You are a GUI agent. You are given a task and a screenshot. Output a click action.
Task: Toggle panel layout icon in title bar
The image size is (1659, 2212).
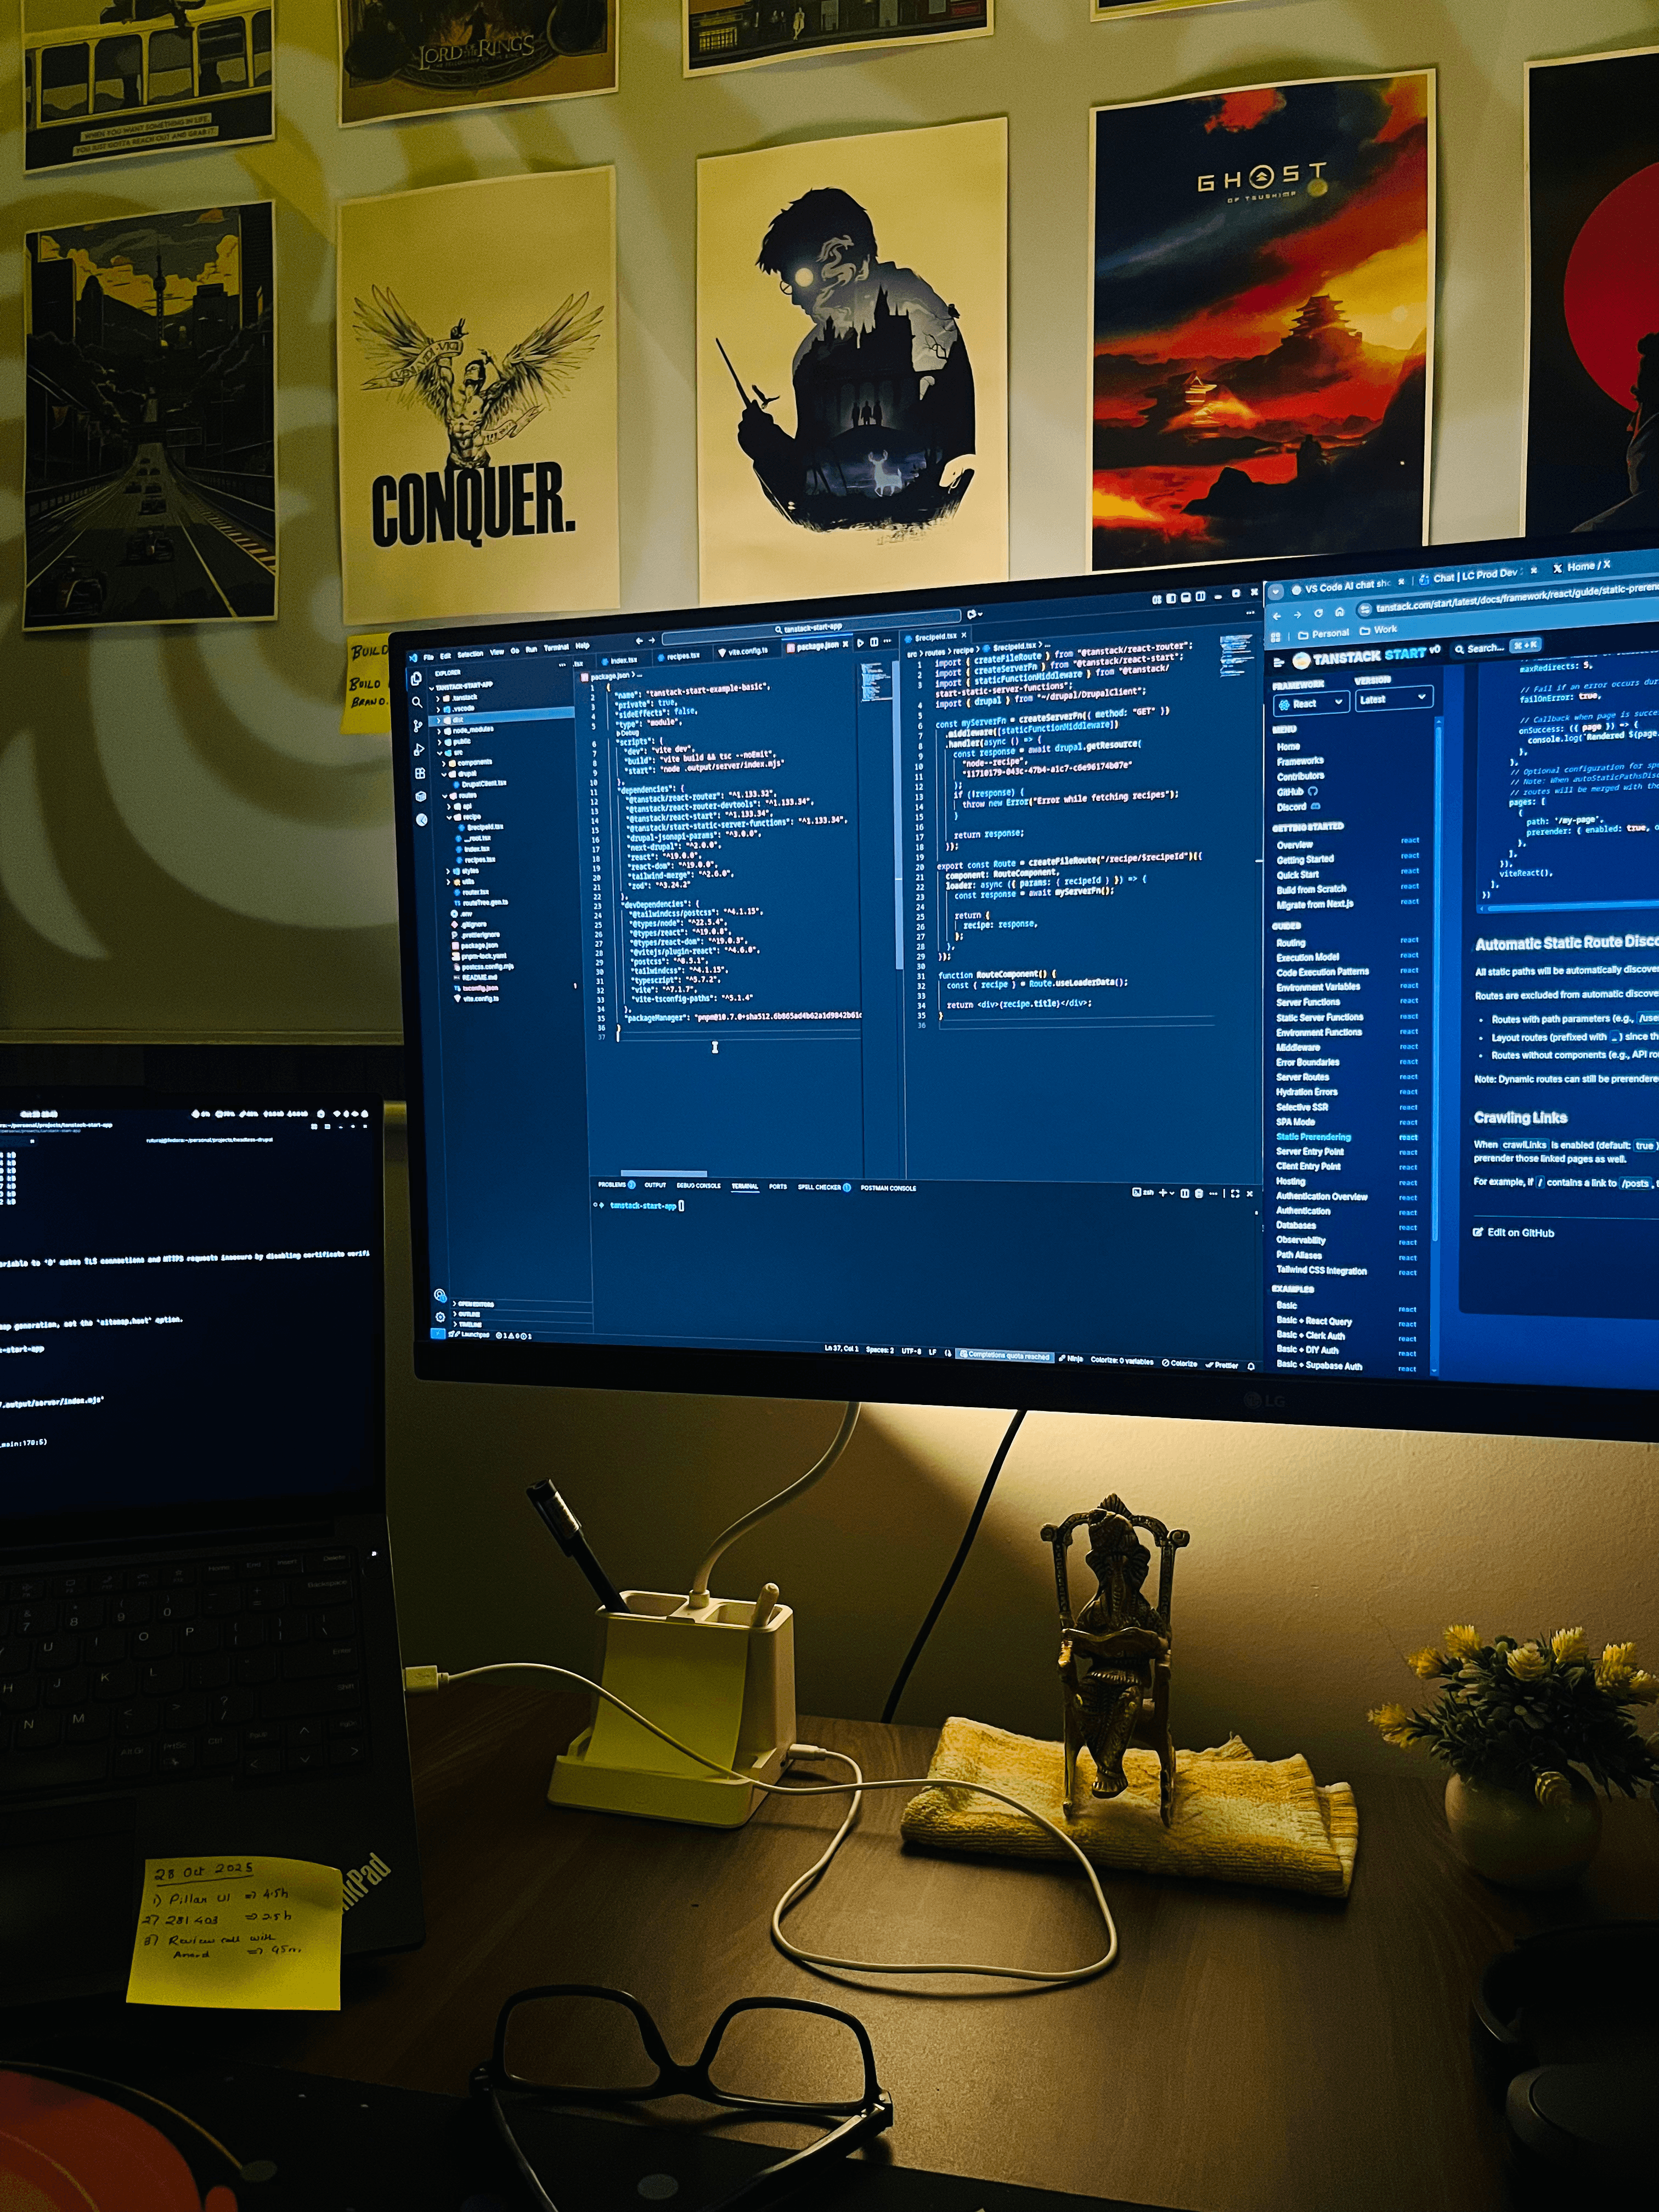coord(1185,597)
